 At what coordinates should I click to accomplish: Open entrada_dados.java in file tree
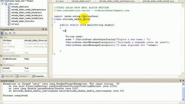(x=20, y=7)
